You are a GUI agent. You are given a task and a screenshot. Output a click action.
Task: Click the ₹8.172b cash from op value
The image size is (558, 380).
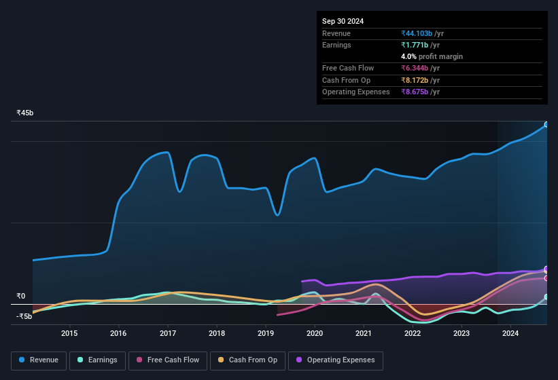pos(415,80)
